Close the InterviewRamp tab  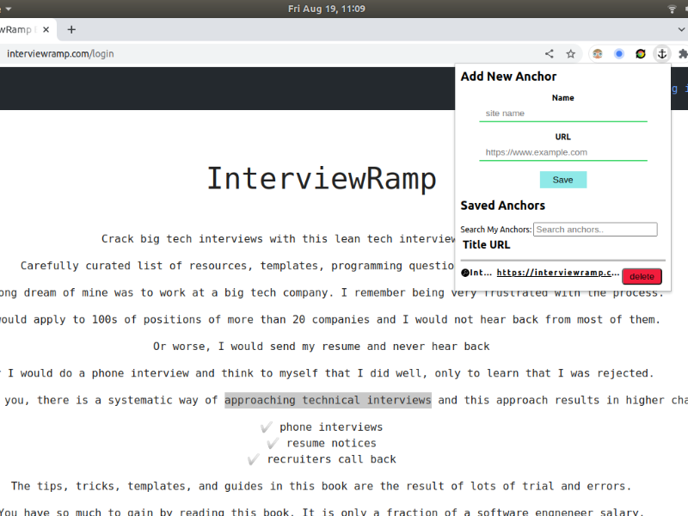click(x=46, y=29)
